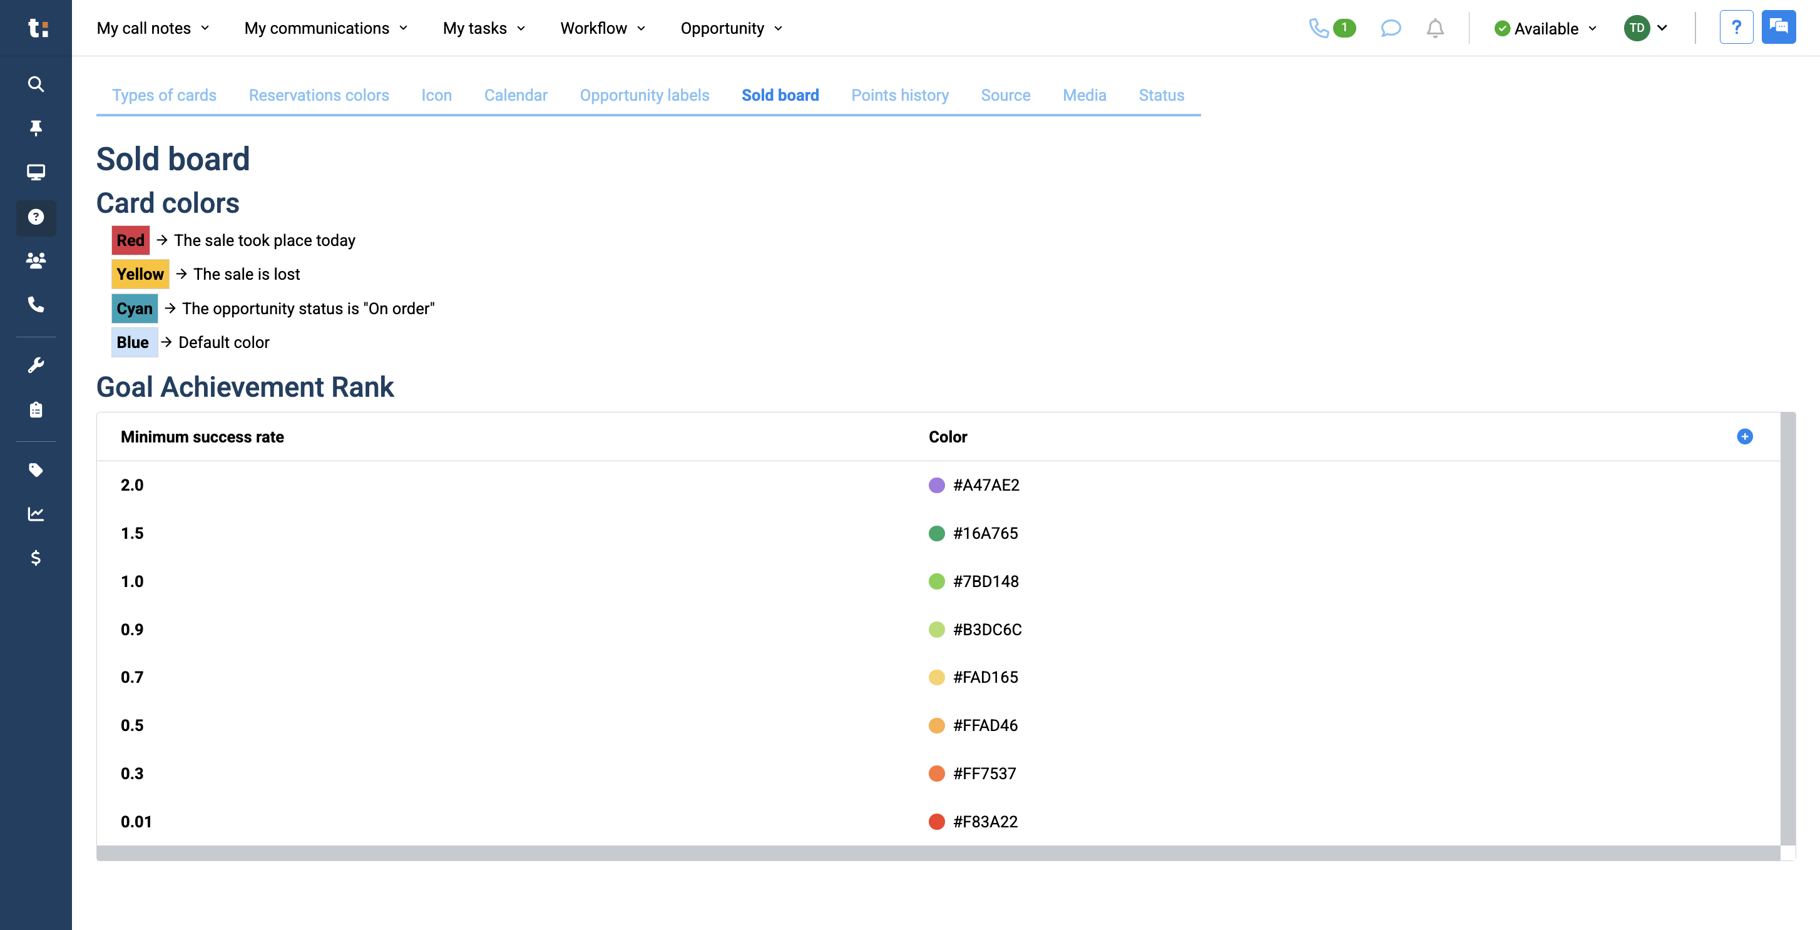This screenshot has width=1820, height=930.
Task: Click the dollar sign icon in sidebar
Action: coord(35,558)
